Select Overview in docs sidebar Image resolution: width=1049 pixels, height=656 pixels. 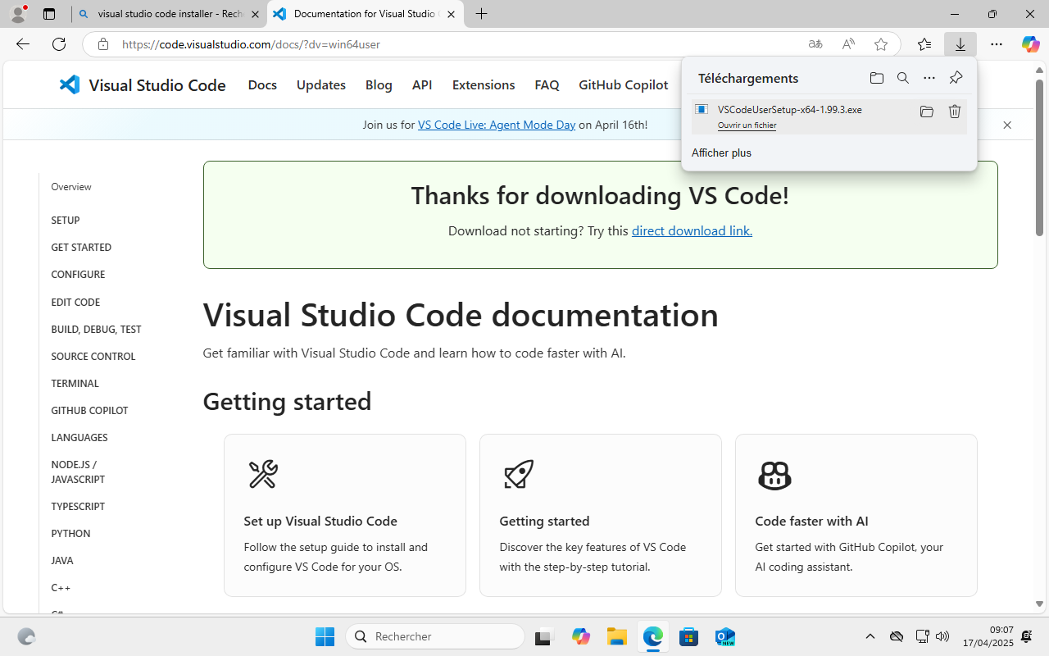pyautogui.click(x=71, y=187)
